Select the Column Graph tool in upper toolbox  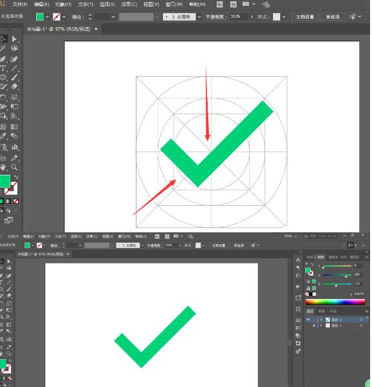pos(14,147)
